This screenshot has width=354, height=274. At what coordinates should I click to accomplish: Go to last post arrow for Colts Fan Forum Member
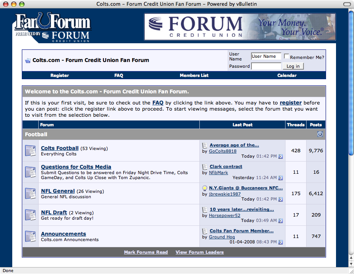pyautogui.click(x=281, y=242)
